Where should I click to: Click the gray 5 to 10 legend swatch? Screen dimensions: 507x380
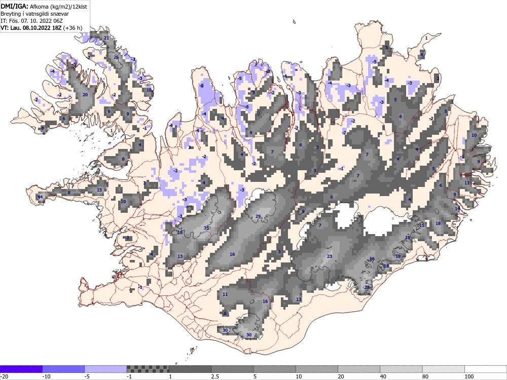pyautogui.click(x=274, y=369)
